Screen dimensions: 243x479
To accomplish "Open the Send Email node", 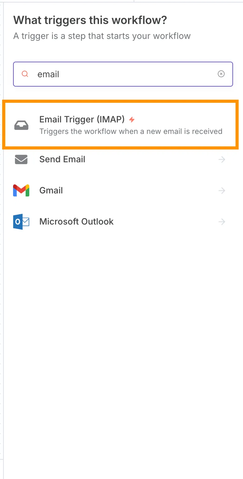I will pyautogui.click(x=120, y=159).
